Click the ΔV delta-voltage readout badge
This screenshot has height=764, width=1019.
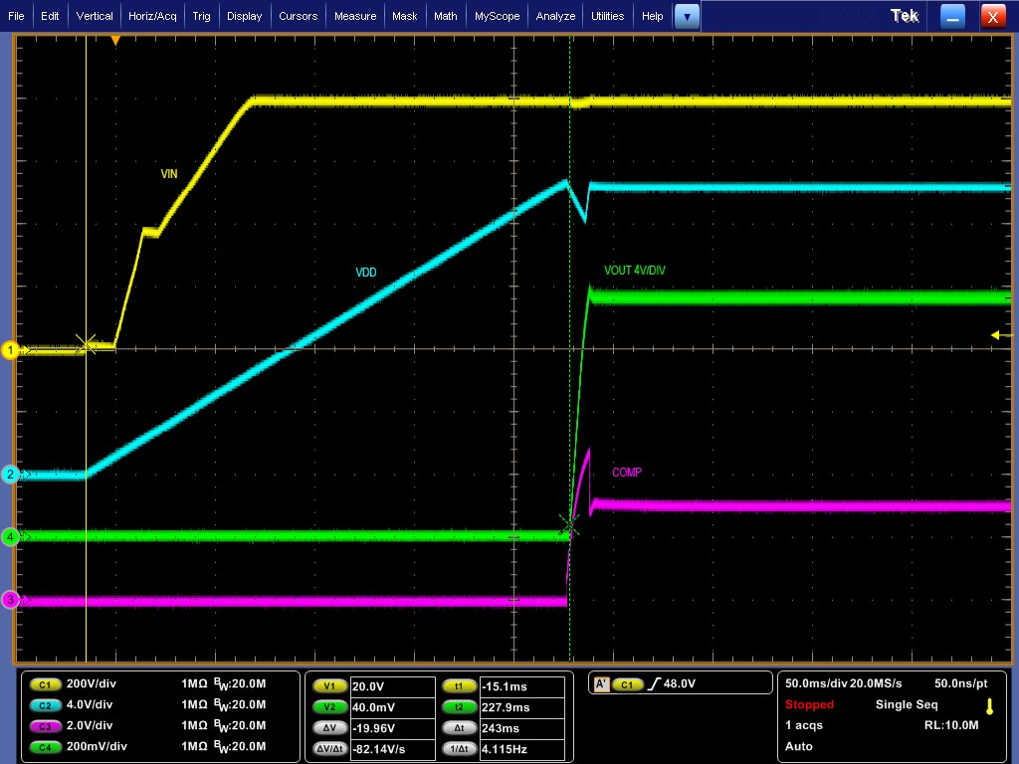[328, 726]
